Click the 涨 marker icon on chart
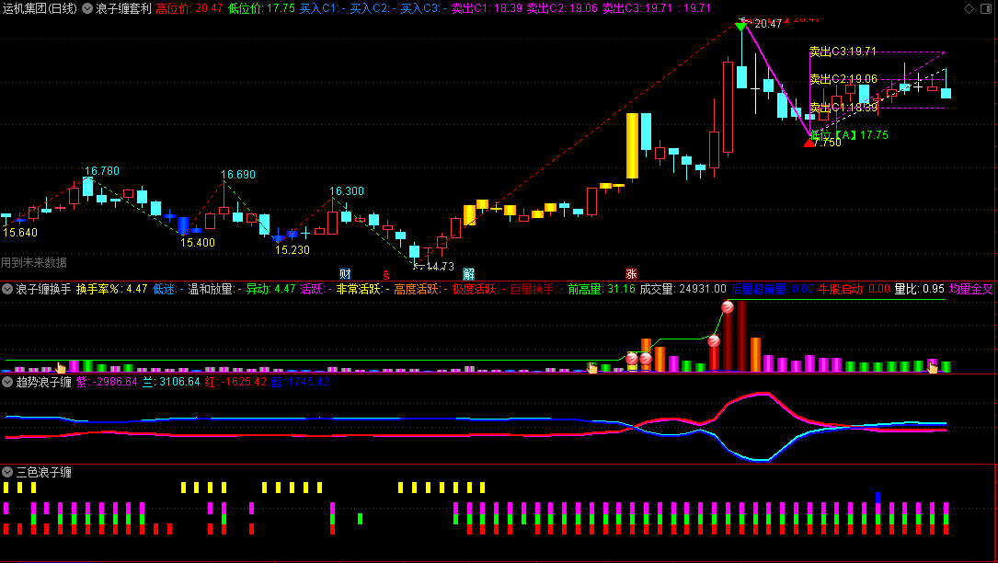Image resolution: width=998 pixels, height=563 pixels. (631, 274)
